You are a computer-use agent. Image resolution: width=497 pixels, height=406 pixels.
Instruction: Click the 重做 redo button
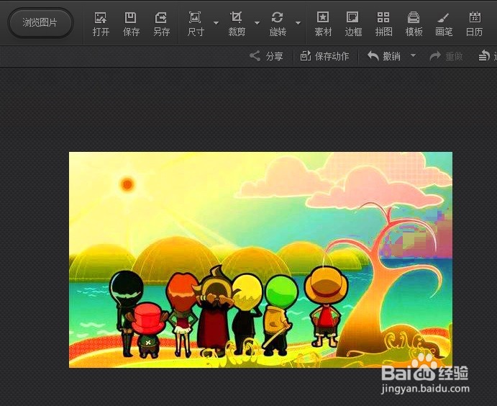click(446, 56)
